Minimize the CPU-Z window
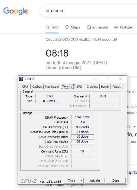The height and width of the screenshot is (190, 137). [96, 79]
